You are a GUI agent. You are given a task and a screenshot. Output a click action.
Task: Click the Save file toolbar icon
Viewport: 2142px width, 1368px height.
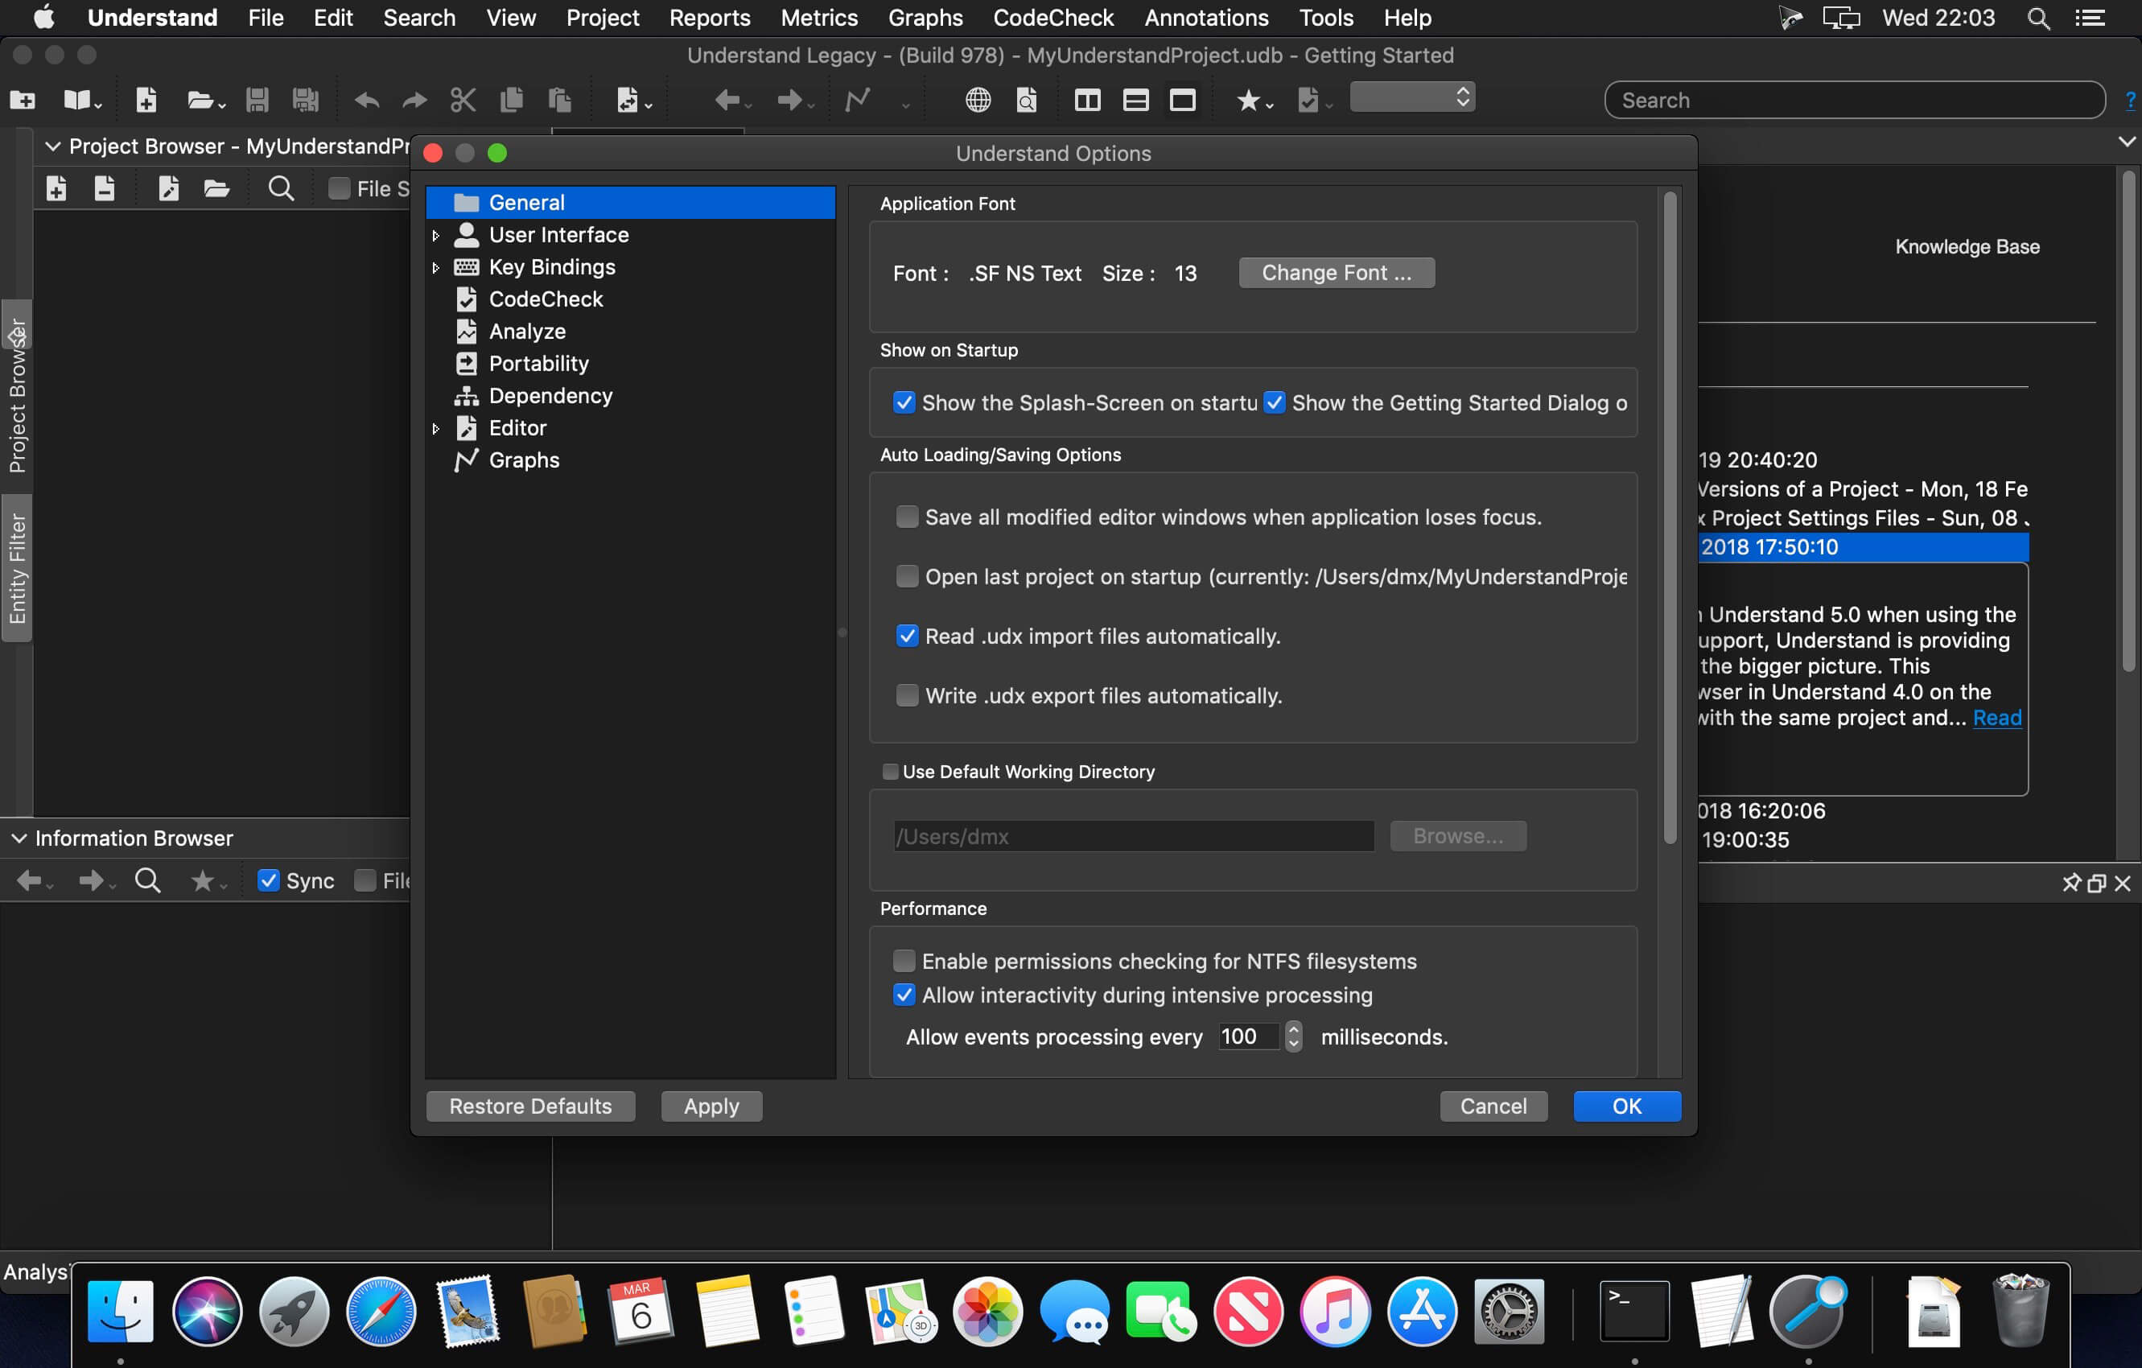(x=257, y=100)
